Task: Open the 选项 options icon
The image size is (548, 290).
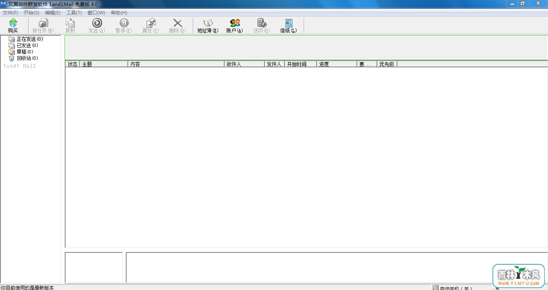Action: 262,26
